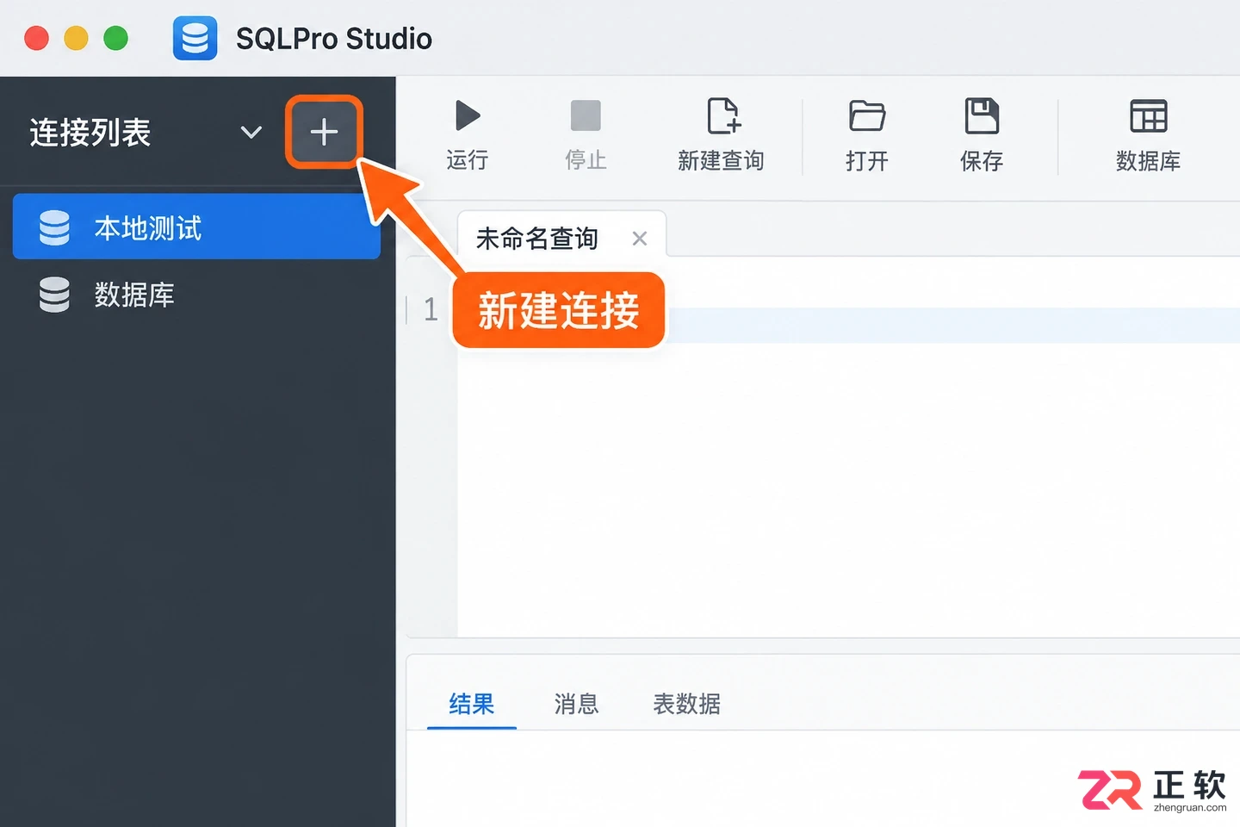Select the 本地测试 connection
The width and height of the screenshot is (1240, 827).
[196, 227]
